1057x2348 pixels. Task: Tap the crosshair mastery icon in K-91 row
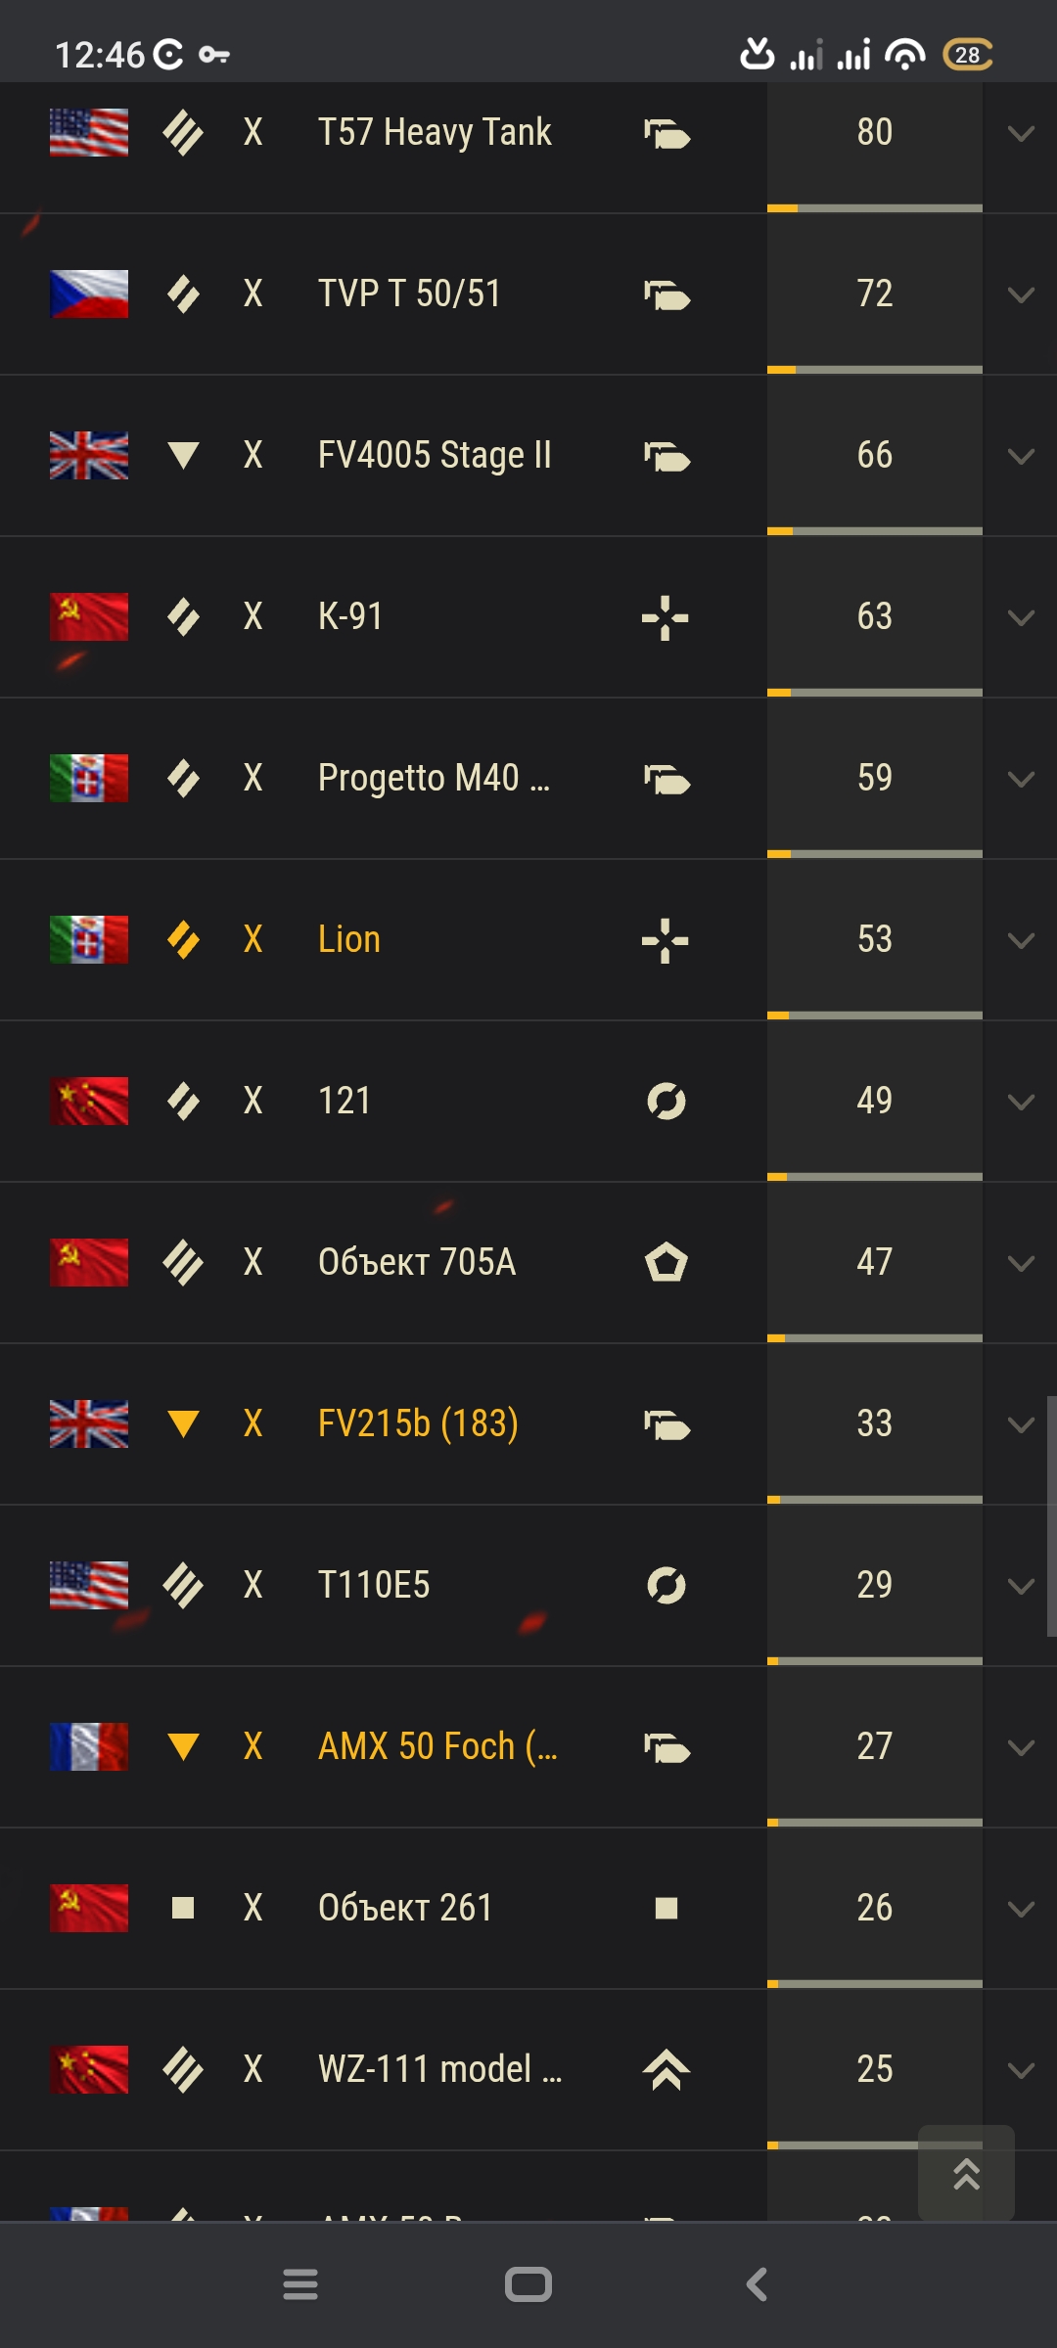666,617
